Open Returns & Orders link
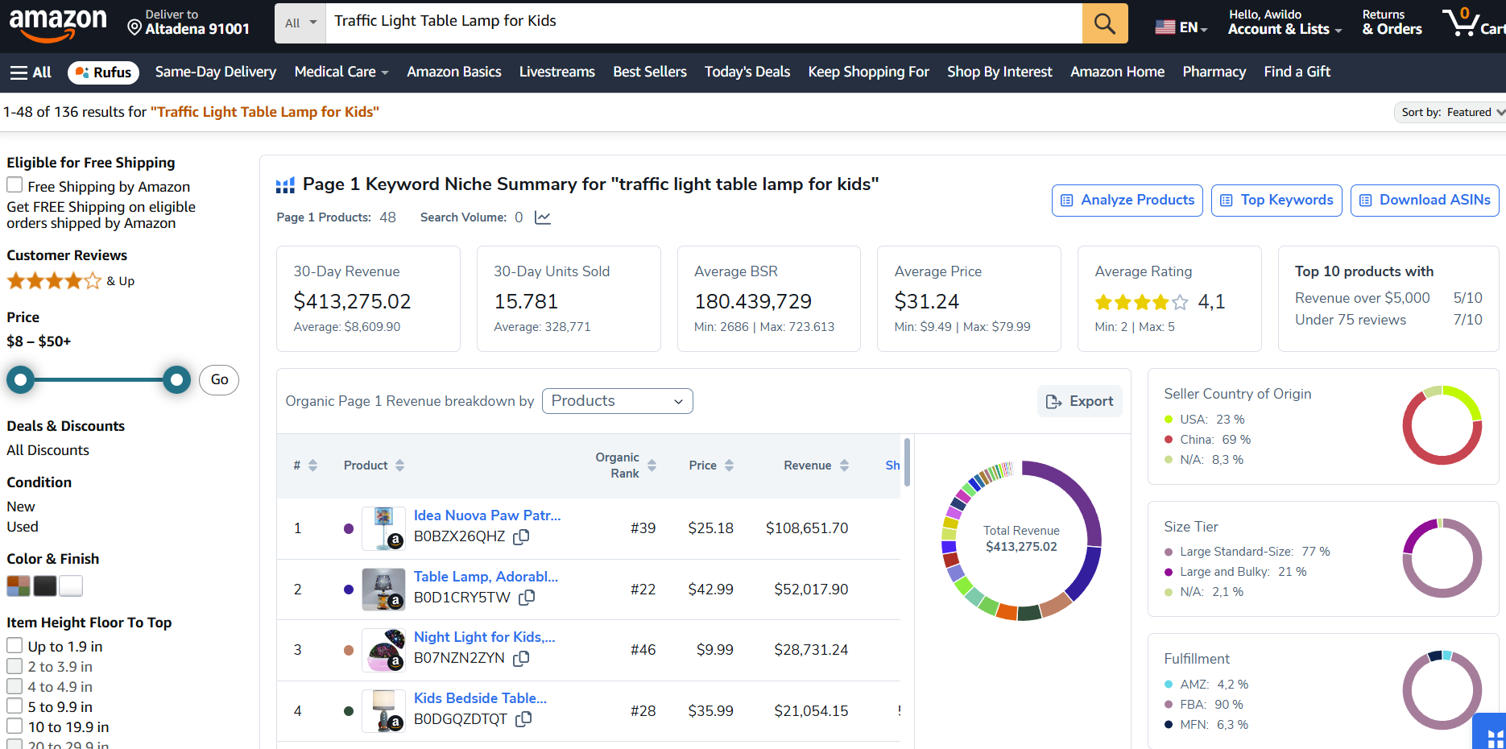 (x=1392, y=23)
